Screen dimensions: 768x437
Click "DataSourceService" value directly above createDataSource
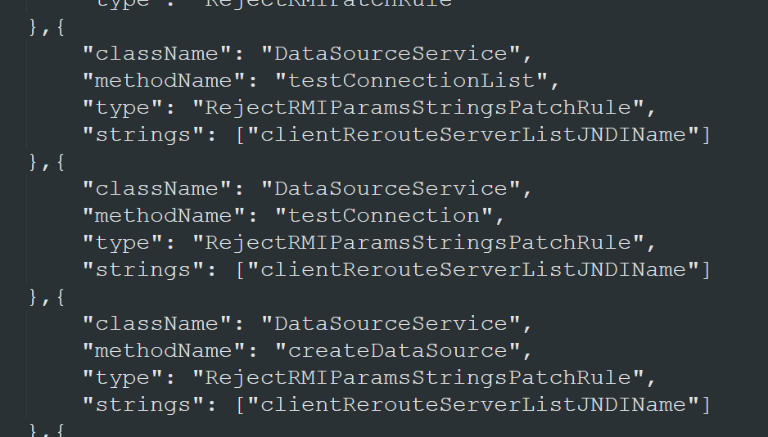tap(390, 323)
